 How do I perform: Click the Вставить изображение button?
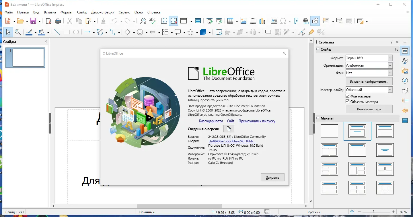tap(369, 81)
